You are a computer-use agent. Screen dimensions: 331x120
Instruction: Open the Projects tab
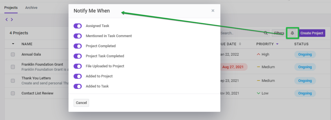click(11, 8)
